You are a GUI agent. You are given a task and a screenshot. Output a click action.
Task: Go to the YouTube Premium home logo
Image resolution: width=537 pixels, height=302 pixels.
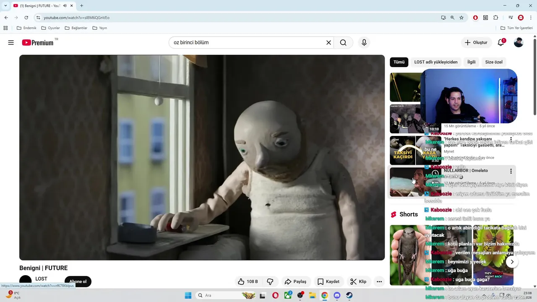(x=38, y=42)
